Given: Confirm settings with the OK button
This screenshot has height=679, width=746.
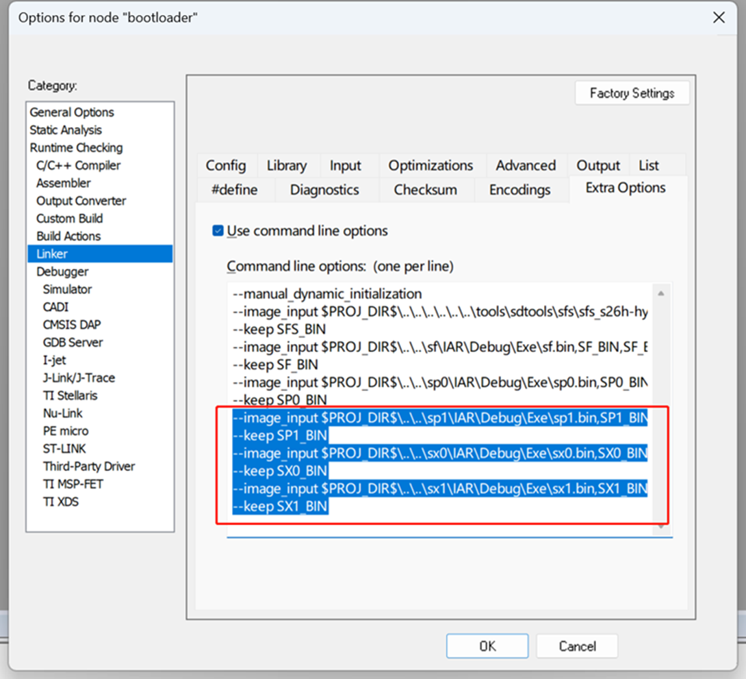Looking at the screenshot, I should 487,645.
